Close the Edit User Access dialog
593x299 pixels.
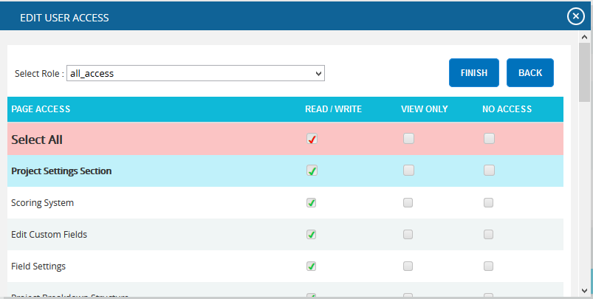pyautogui.click(x=575, y=16)
